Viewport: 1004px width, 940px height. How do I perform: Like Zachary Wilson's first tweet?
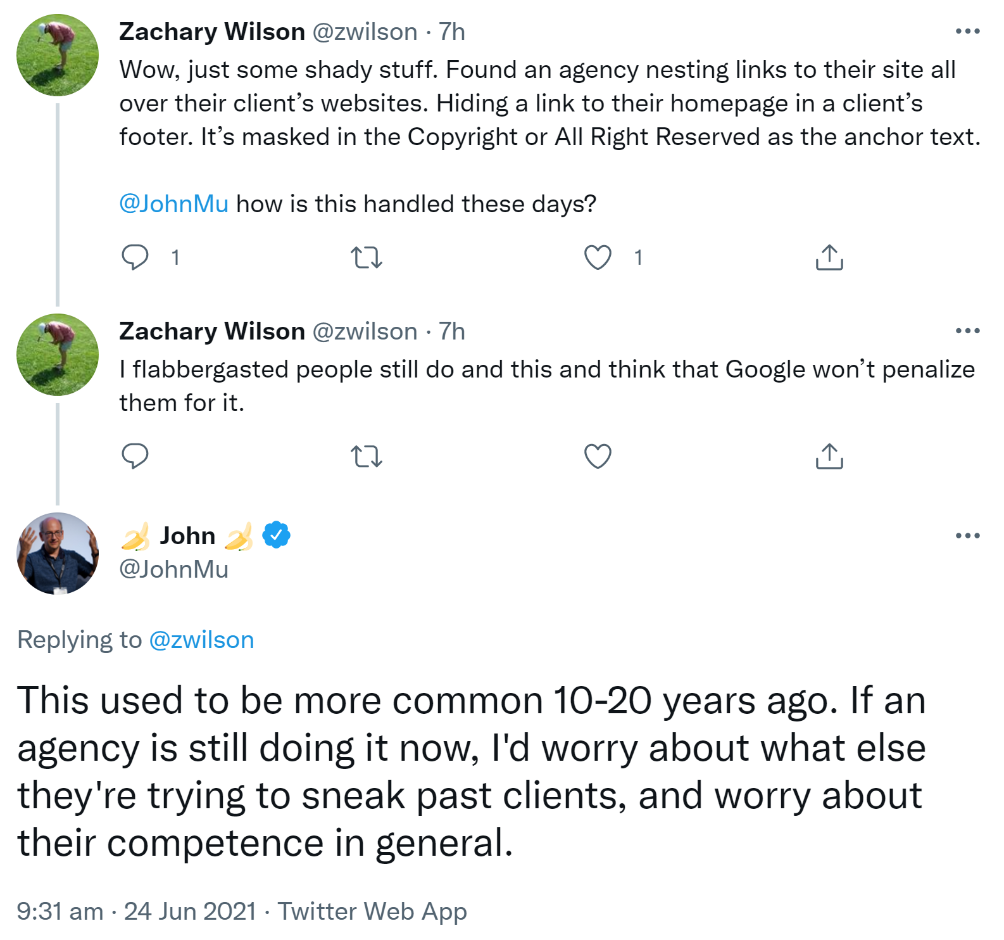598,257
